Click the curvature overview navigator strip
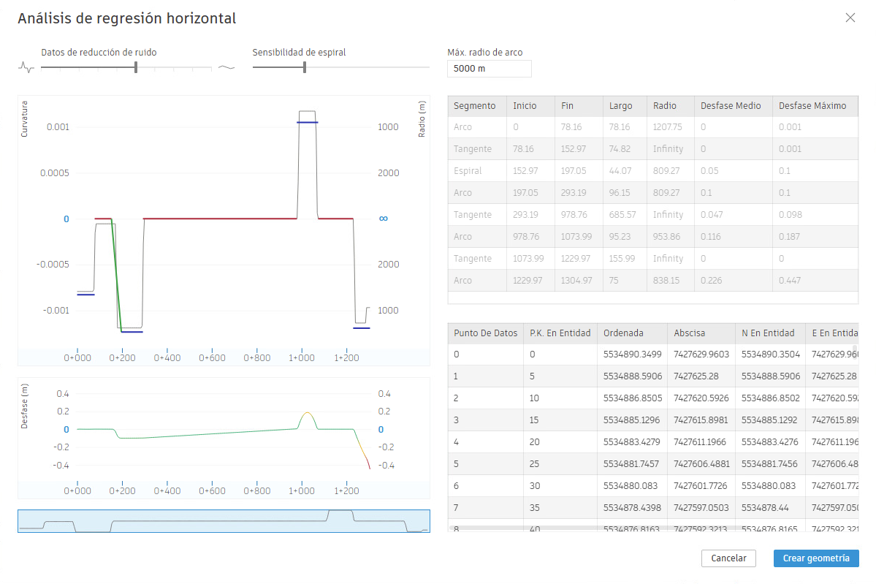The image size is (876, 584). 224,521
